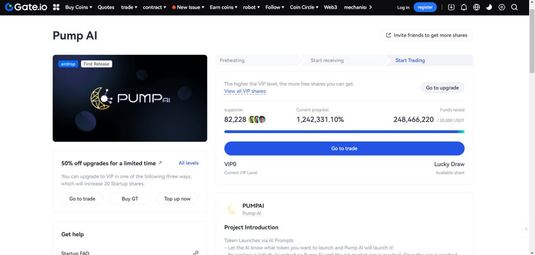Click the register button
Image resolution: width=535 pixels, height=255 pixels.
tap(425, 7)
